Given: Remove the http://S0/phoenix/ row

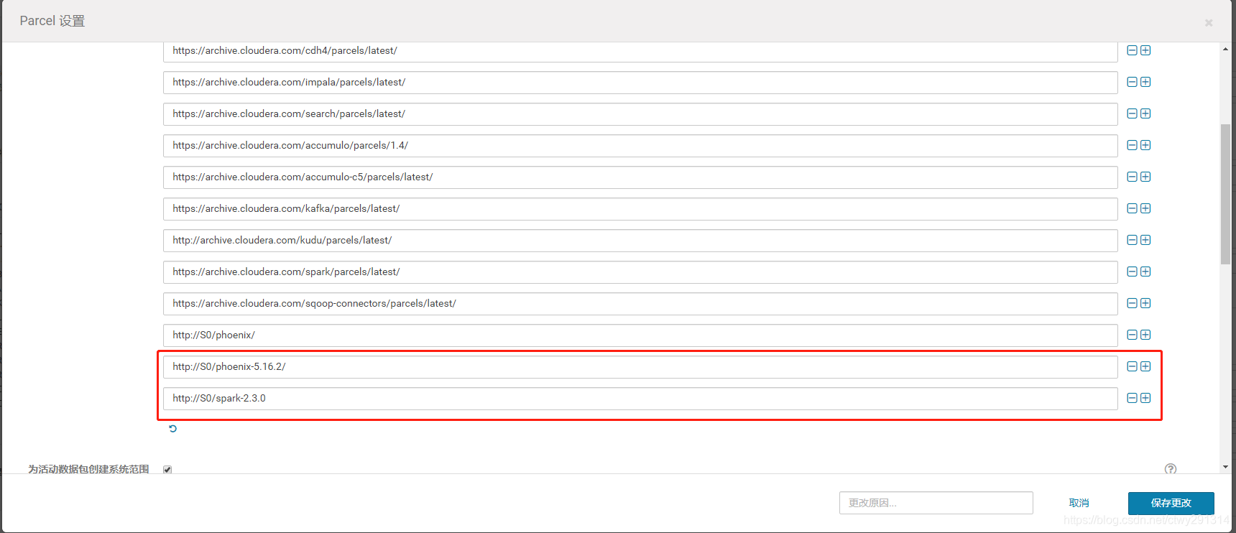Looking at the screenshot, I should tap(1132, 335).
